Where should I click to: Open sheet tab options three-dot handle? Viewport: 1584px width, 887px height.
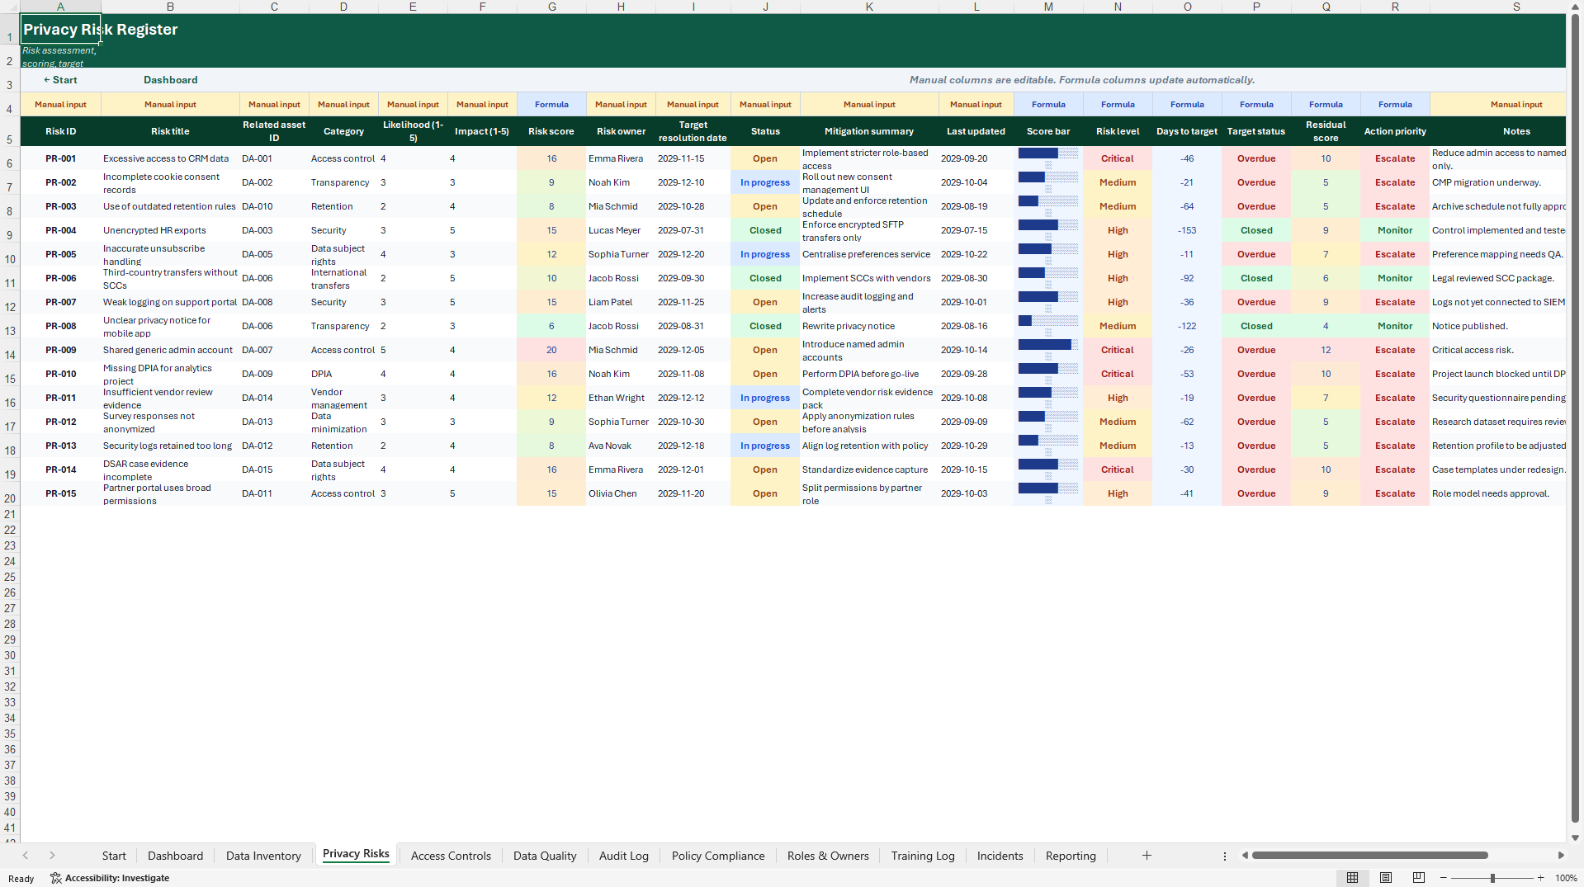click(1225, 856)
